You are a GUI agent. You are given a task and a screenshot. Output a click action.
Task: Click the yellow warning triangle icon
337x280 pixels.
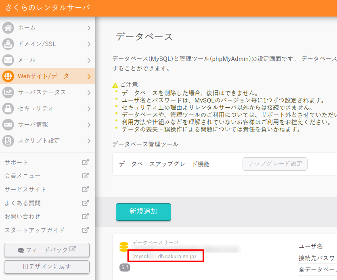(x=115, y=86)
